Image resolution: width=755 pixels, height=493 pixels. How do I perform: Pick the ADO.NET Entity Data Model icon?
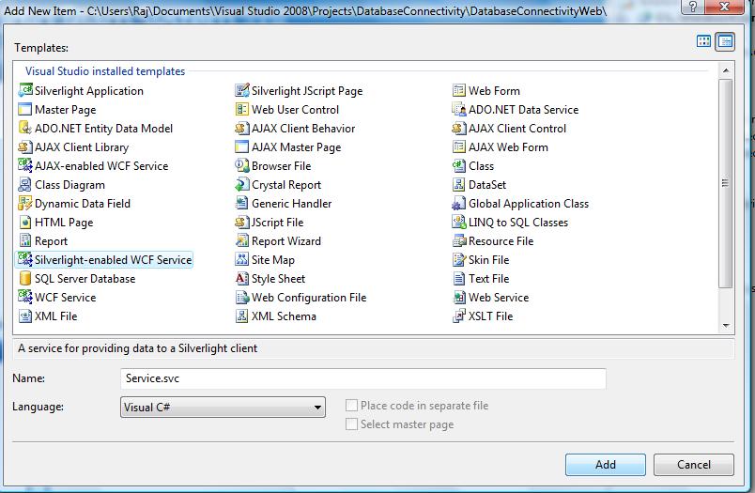click(25, 128)
